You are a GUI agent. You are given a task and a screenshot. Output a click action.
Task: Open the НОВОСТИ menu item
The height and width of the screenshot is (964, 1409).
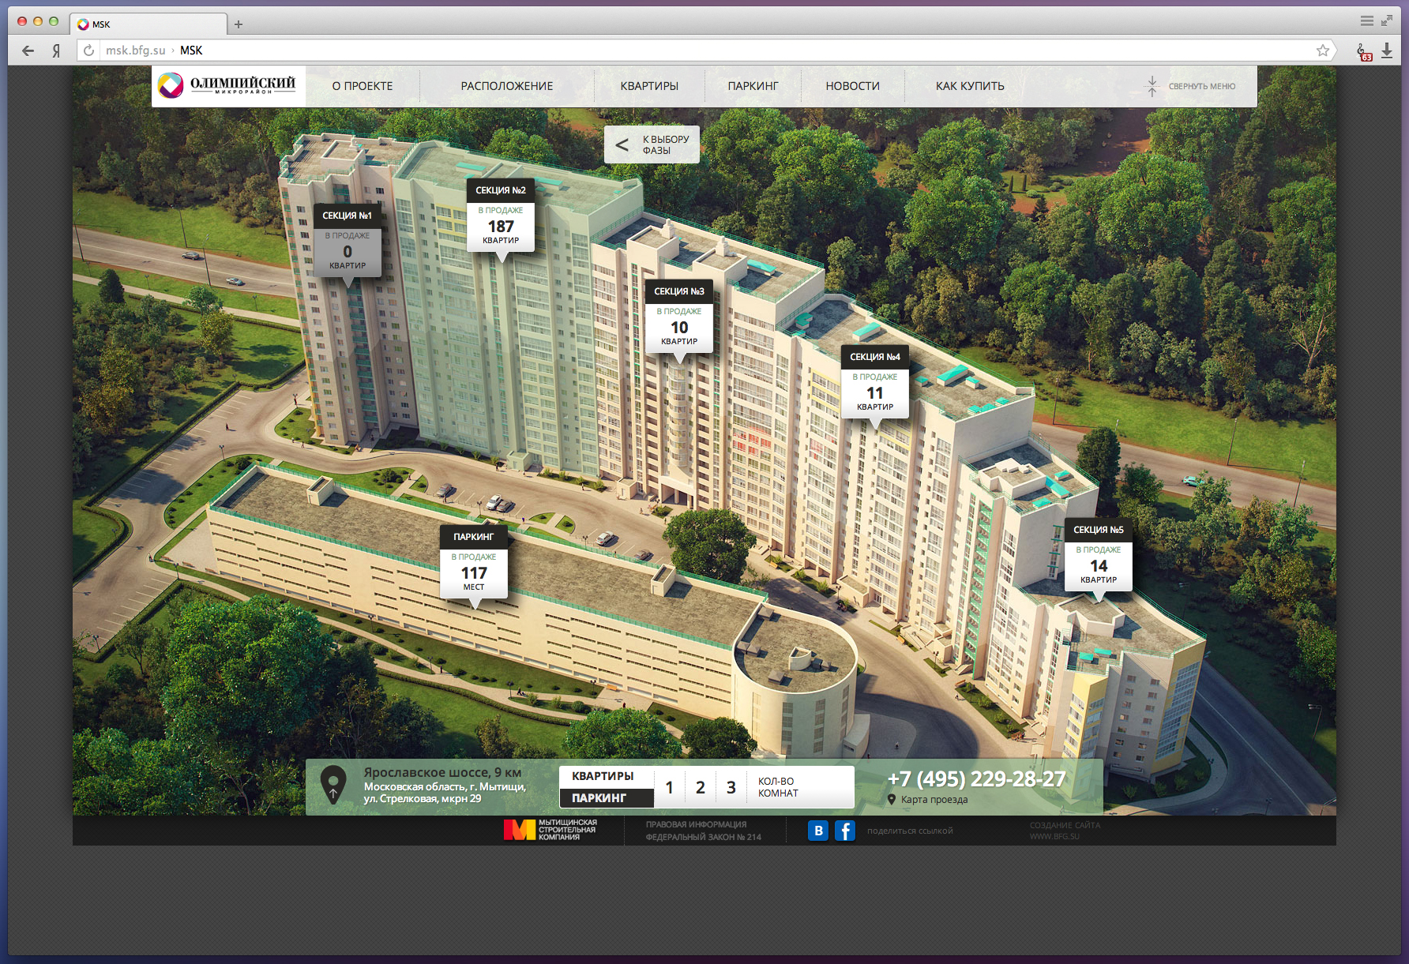click(852, 86)
